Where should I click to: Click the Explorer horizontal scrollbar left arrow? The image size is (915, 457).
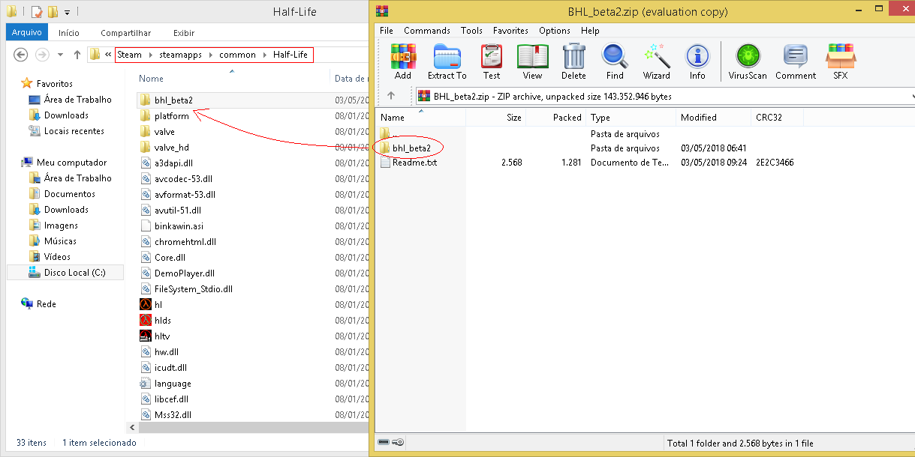pyautogui.click(x=133, y=428)
